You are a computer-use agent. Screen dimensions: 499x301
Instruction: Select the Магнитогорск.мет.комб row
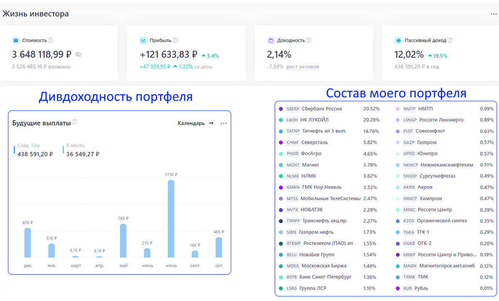click(444, 266)
